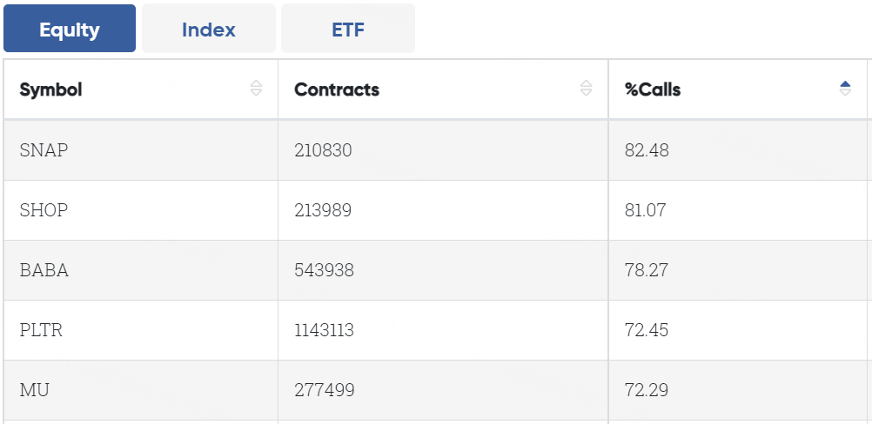Click the 82.48 %Calls value
This screenshot has height=424, width=872.
pyautogui.click(x=647, y=150)
